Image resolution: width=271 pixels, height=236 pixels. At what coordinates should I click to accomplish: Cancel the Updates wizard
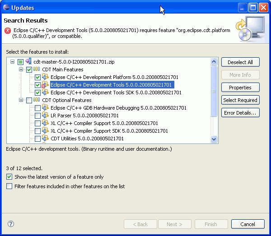248,224
